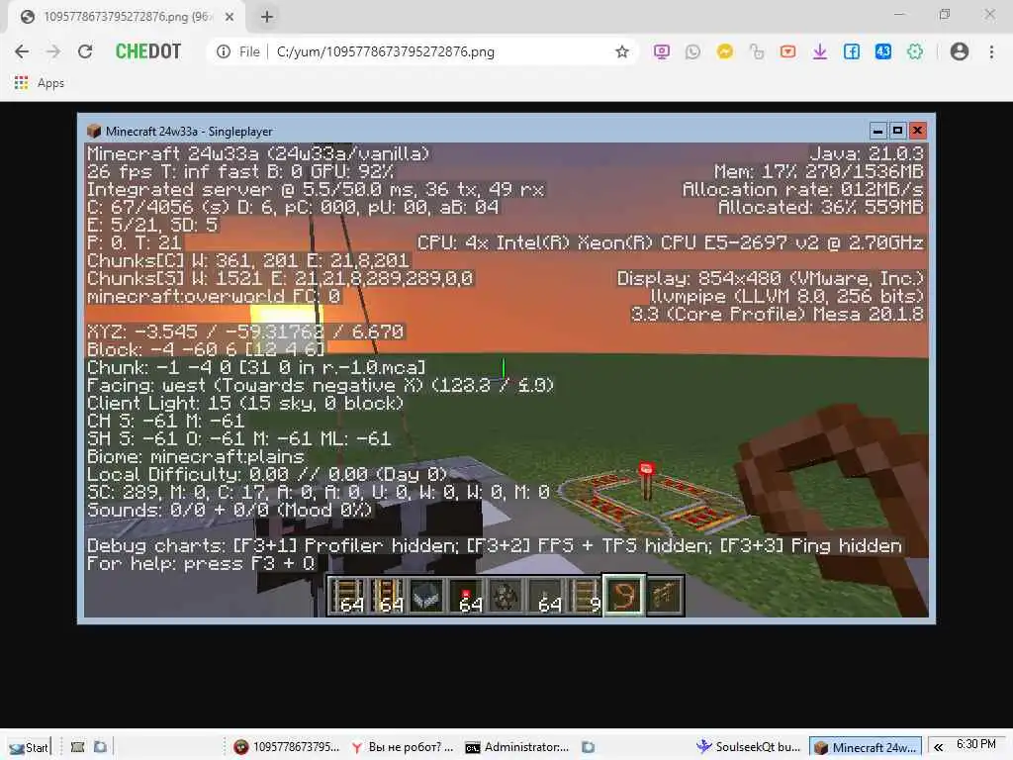Click the 'Integrated server @ 5.5/50.0 ms' line
Screen dimensions: 1013x760
[x=316, y=189]
